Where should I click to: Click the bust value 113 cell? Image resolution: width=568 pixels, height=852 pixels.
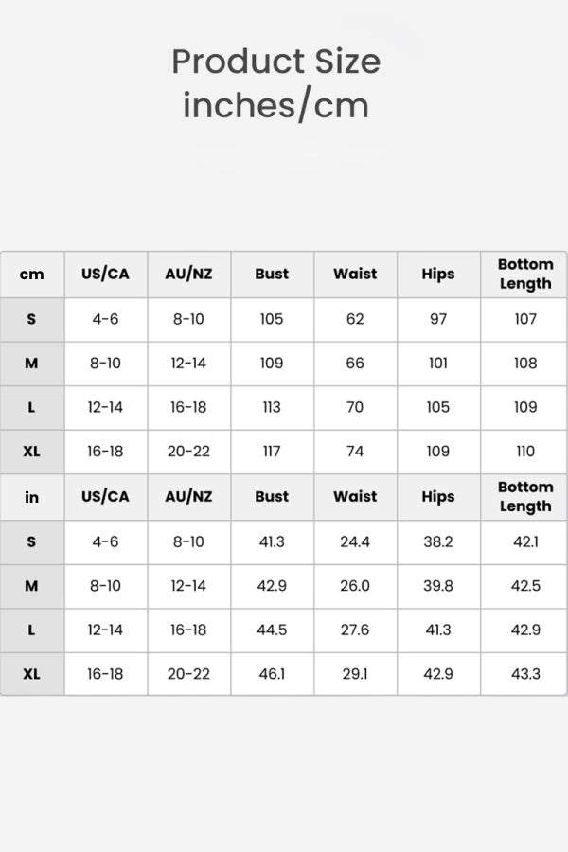tap(272, 408)
